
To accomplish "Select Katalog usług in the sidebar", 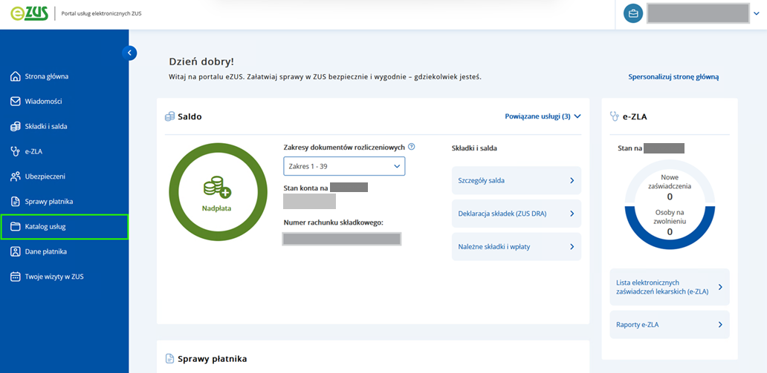I will (45, 226).
